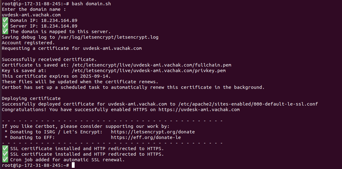This screenshot has width=342, height=169.
Task: Click the checkmark beside second SSL installed line
Action: (5, 154)
